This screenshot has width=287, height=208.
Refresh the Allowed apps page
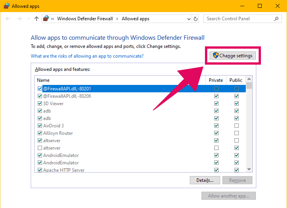pyautogui.click(x=196, y=19)
